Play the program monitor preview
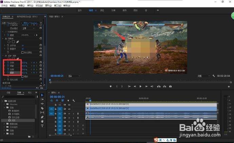This screenshot has height=143, width=234. [140, 86]
